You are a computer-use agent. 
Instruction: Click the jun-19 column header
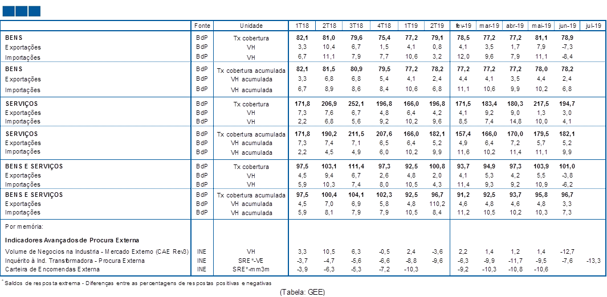tap(568, 26)
